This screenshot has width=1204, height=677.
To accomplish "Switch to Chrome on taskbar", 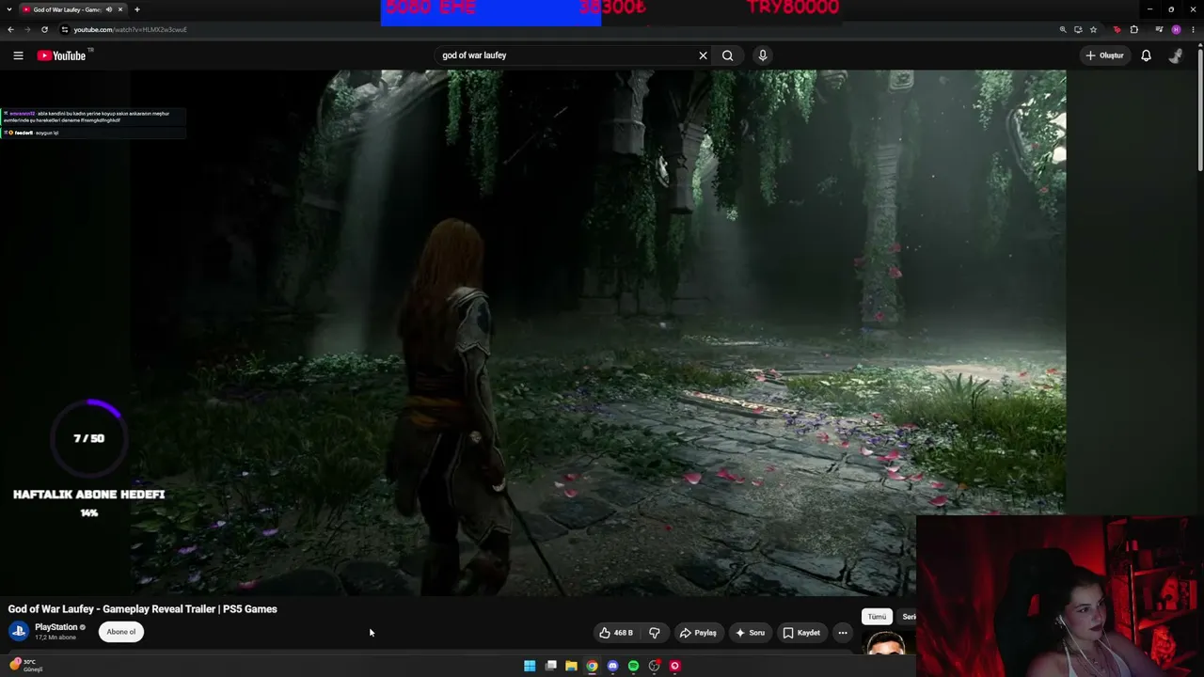I will click(x=592, y=666).
